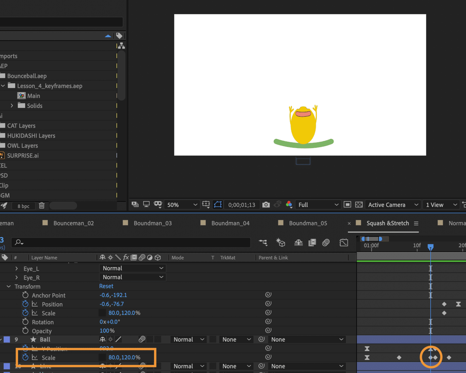Open the Active Camera dropdown
Viewport: 466px width, 373px height.
tap(393, 205)
